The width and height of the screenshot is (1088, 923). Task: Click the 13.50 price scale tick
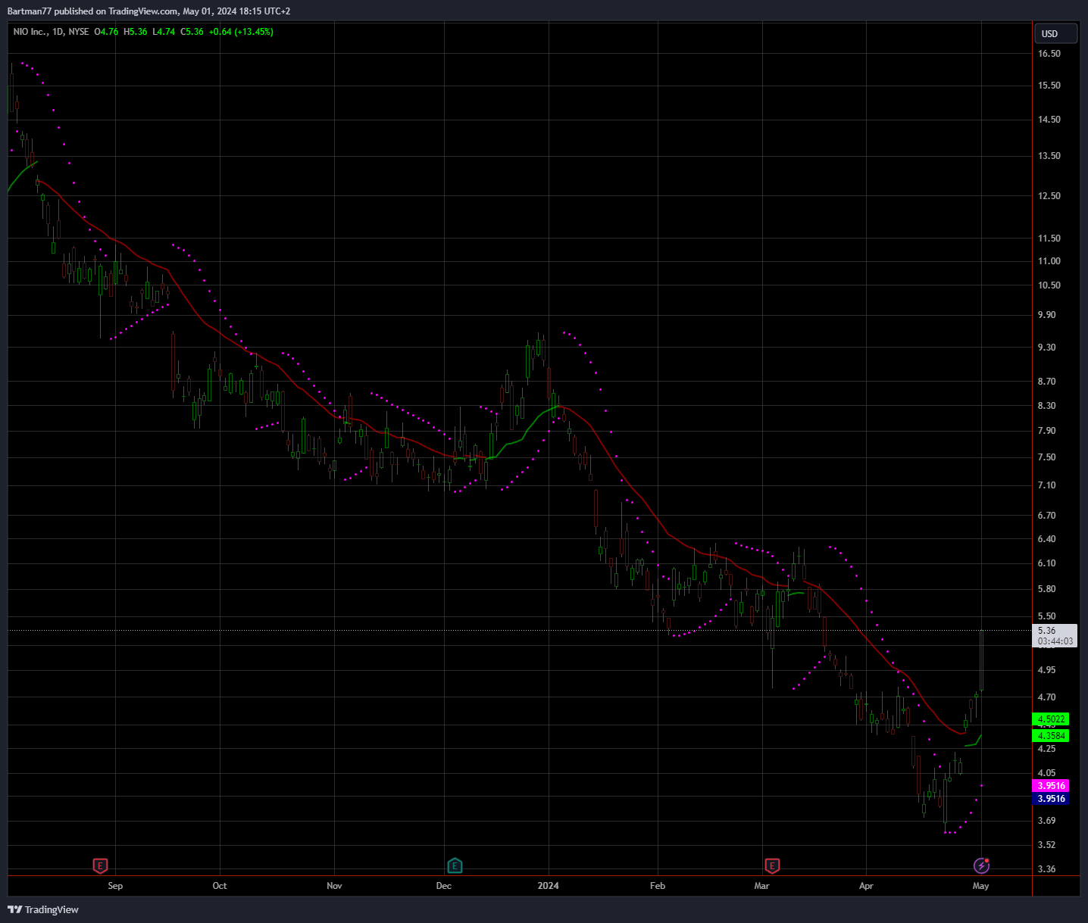tap(1049, 156)
